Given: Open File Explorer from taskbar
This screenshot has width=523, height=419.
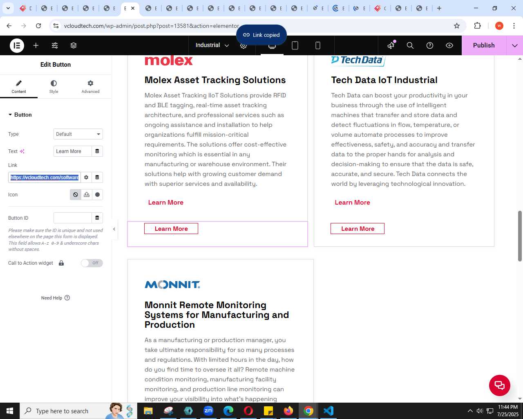Looking at the screenshot, I should [148, 411].
